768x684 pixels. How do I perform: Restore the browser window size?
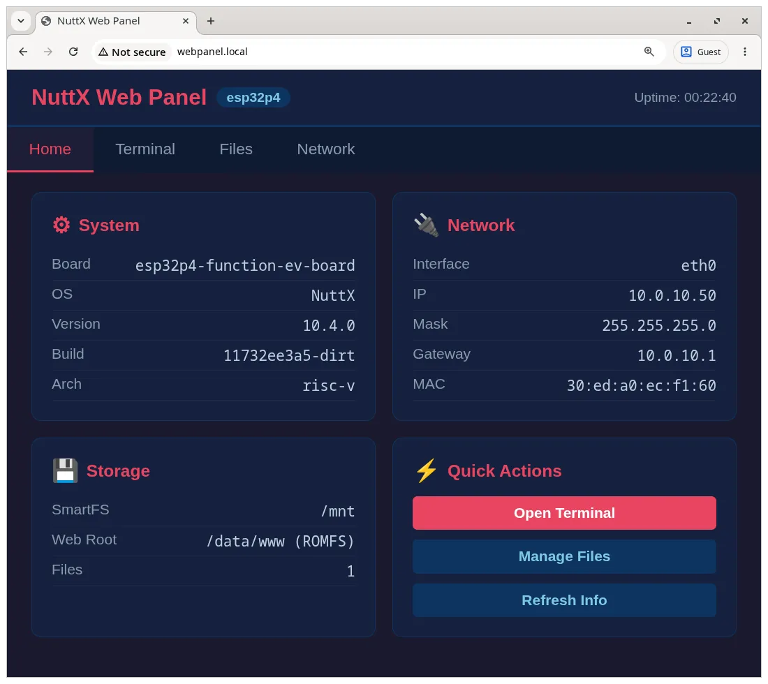pos(717,21)
